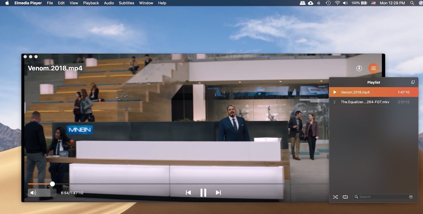Toggle the orange playlist button
The height and width of the screenshot is (214, 423).
point(373,68)
